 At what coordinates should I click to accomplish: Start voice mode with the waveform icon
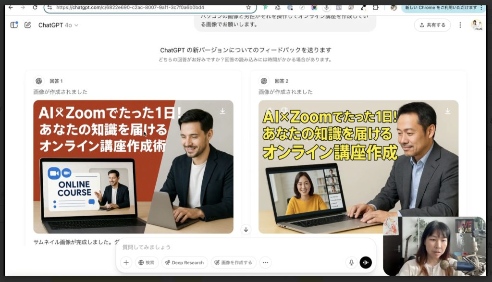(x=366, y=262)
